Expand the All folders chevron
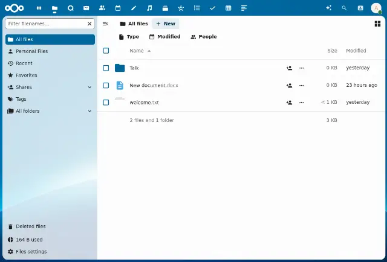 pyautogui.click(x=89, y=111)
